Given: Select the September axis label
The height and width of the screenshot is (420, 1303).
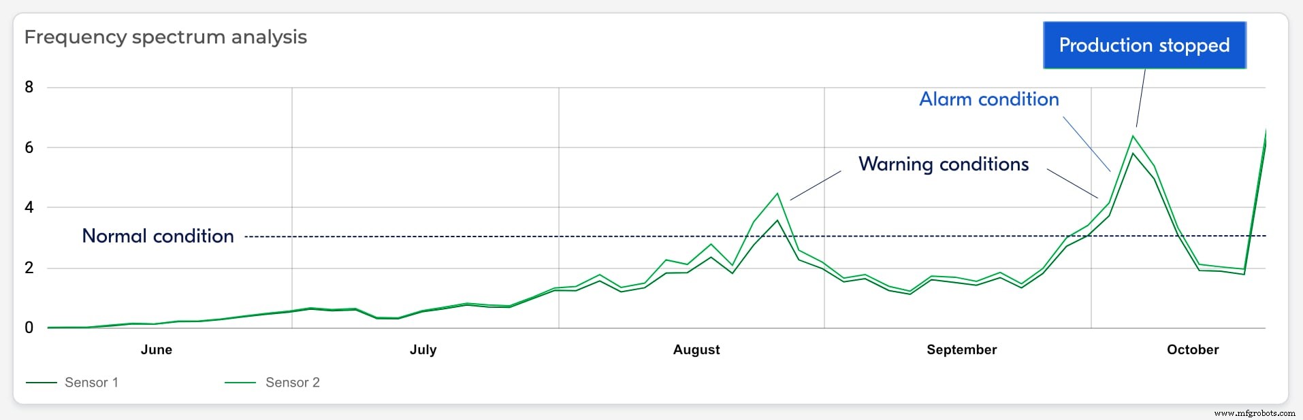Looking at the screenshot, I should pyautogui.click(x=961, y=349).
